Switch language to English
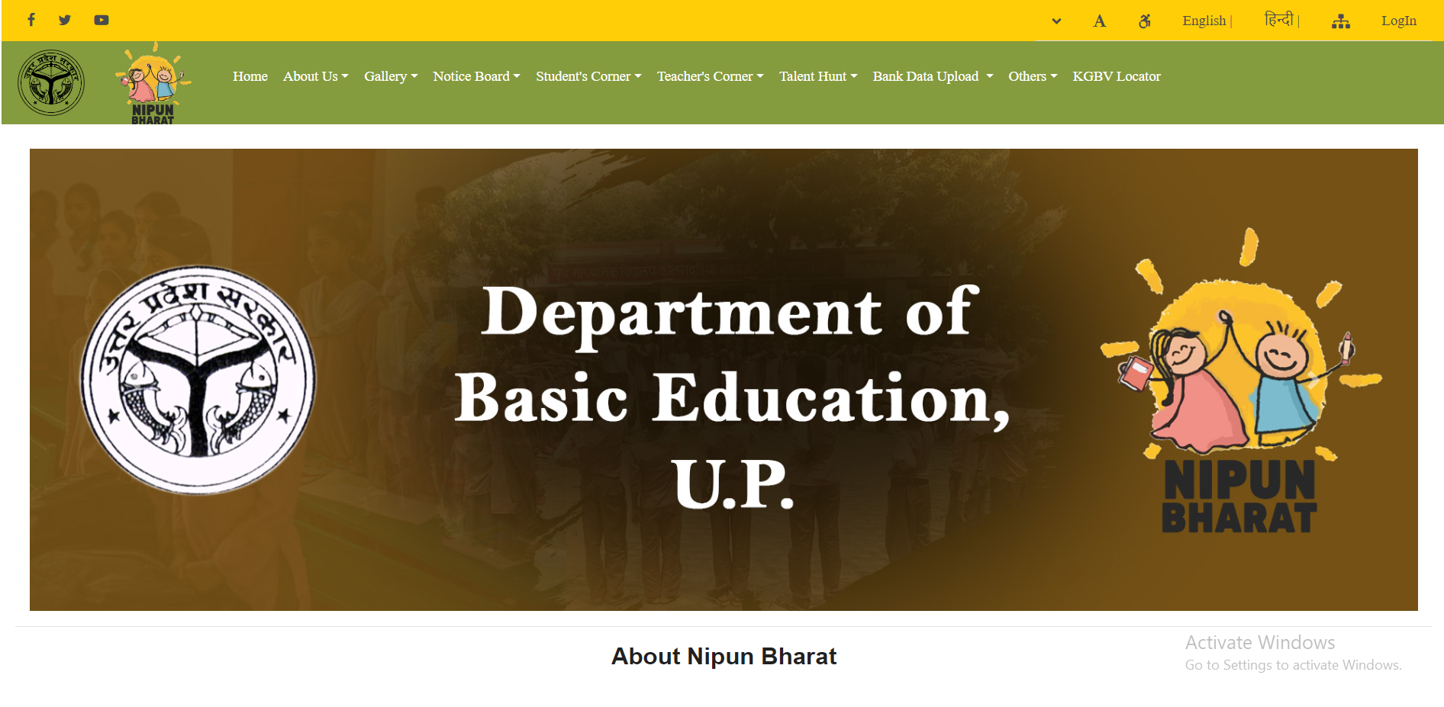The width and height of the screenshot is (1444, 707). [1204, 21]
